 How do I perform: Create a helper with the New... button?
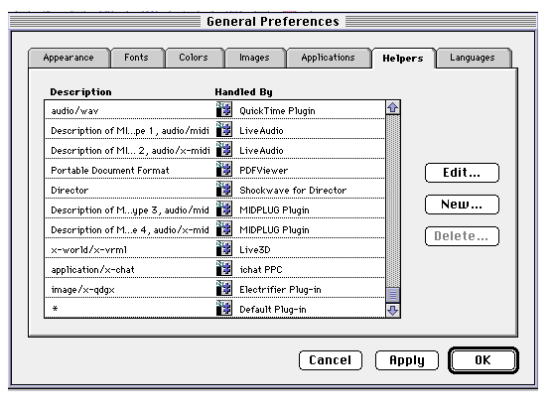tap(462, 205)
